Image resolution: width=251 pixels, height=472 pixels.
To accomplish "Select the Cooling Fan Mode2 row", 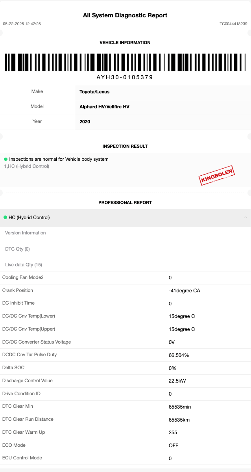I will tap(125, 277).
